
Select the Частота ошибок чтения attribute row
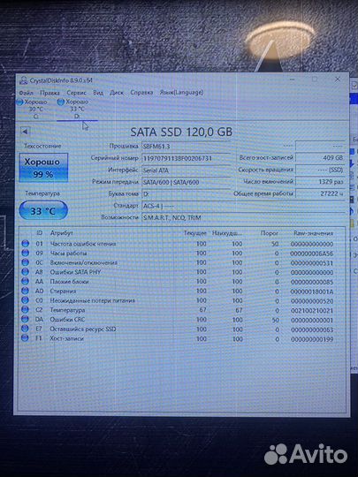[x=182, y=244]
